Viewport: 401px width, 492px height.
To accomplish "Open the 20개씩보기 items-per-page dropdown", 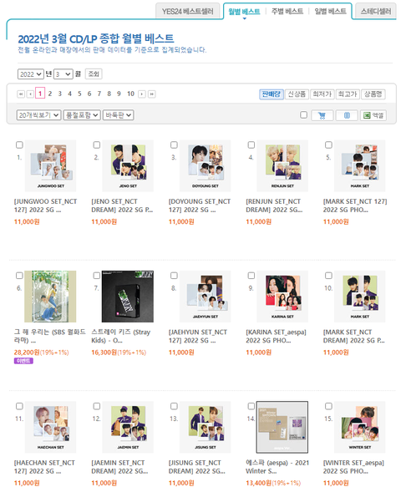I will [x=38, y=115].
